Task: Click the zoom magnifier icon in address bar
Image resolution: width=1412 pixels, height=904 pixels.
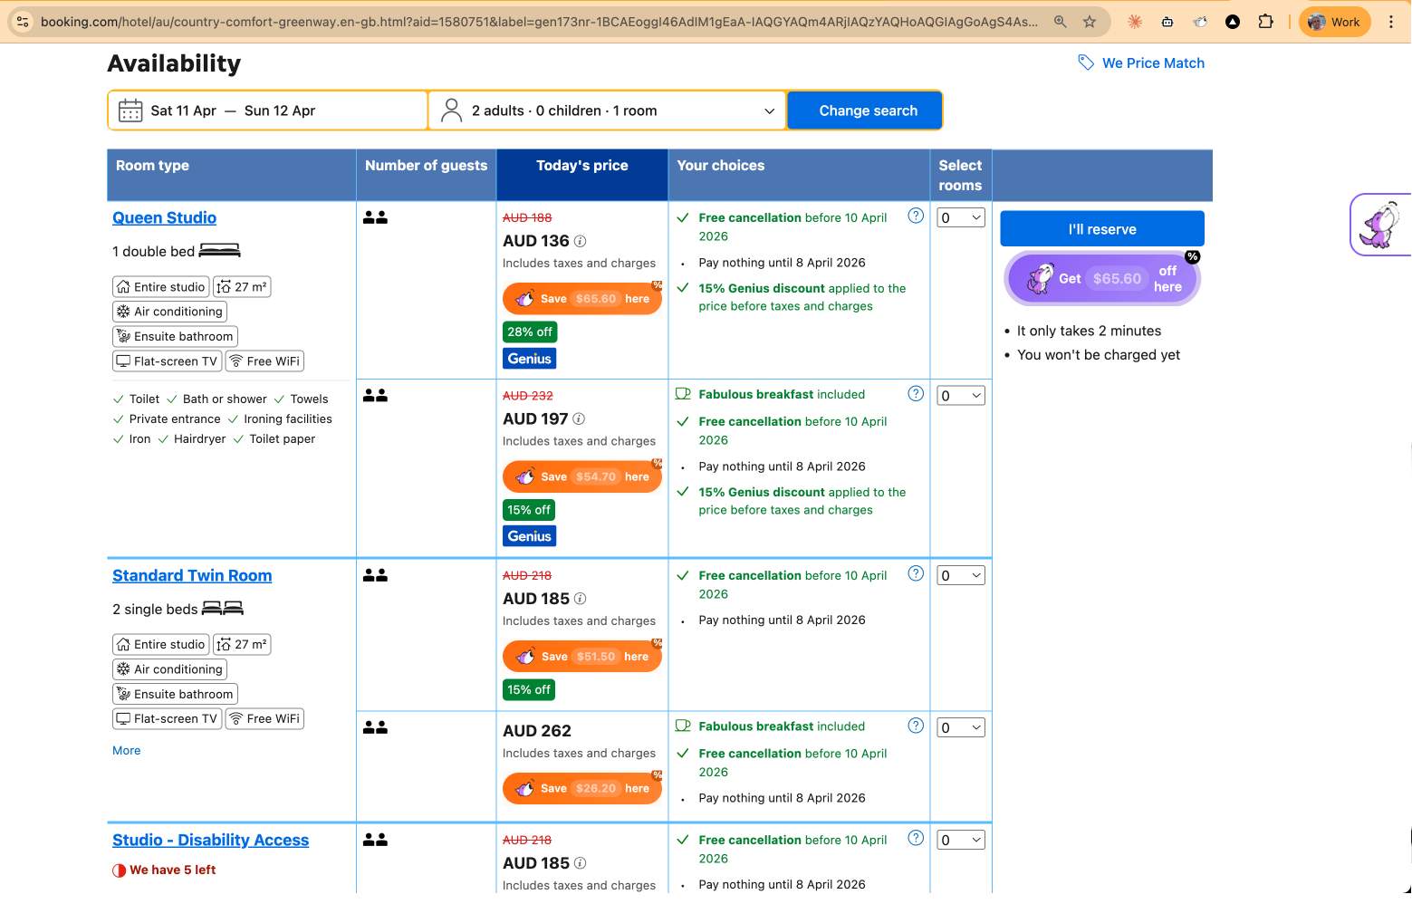Action: [1059, 21]
